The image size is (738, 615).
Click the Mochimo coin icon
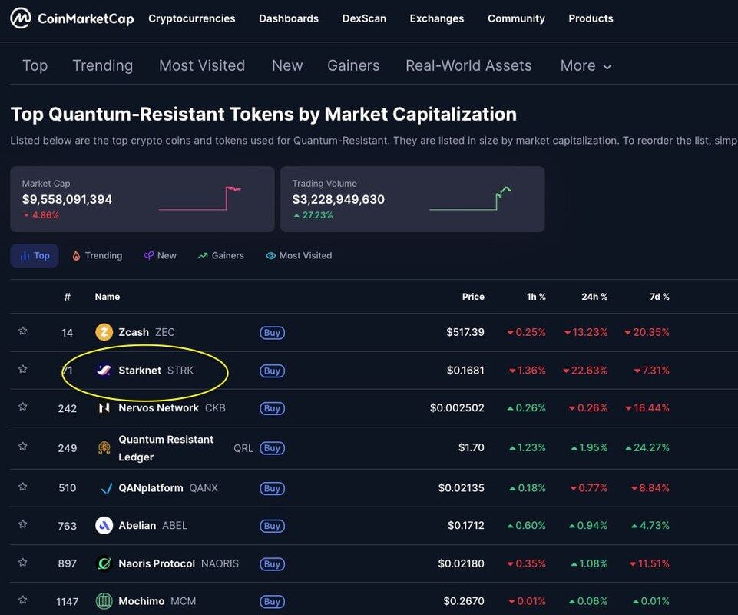104,601
